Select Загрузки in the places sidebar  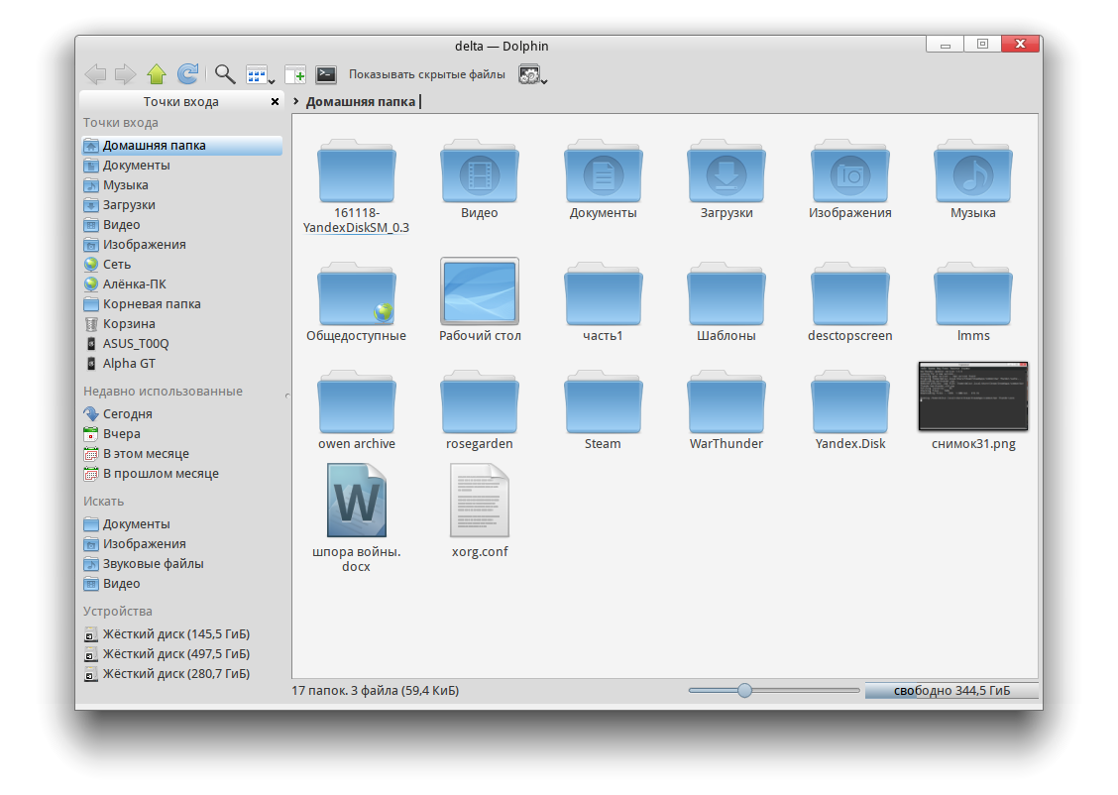[129, 205]
